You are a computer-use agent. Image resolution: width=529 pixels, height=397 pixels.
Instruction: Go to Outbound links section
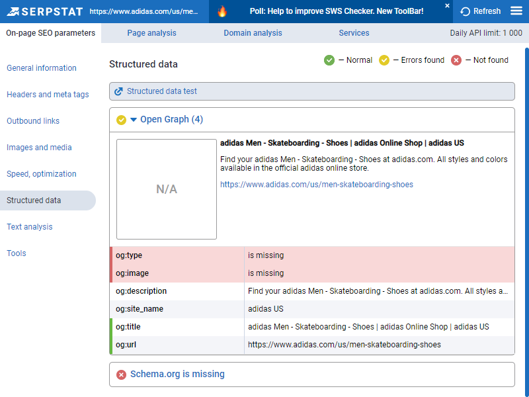33,121
